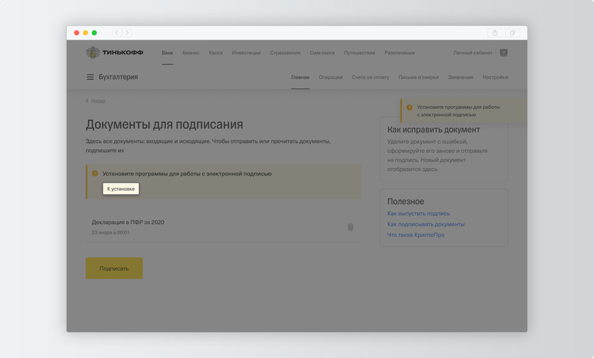
Task: Select Письма и сверки section
Action: [x=419, y=77]
